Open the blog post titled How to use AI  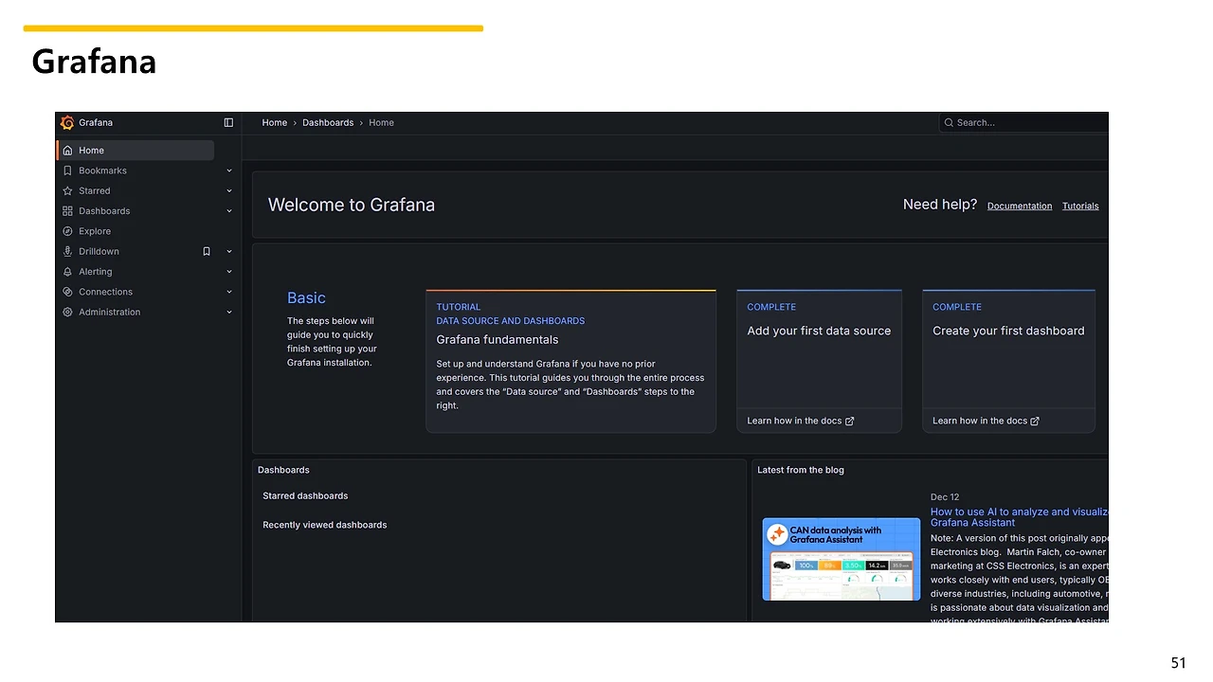point(1020,517)
